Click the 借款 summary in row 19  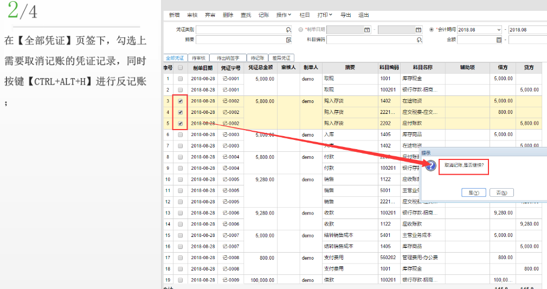[x=329, y=280]
